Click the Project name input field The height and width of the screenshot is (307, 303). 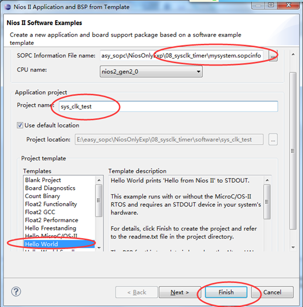(x=168, y=106)
